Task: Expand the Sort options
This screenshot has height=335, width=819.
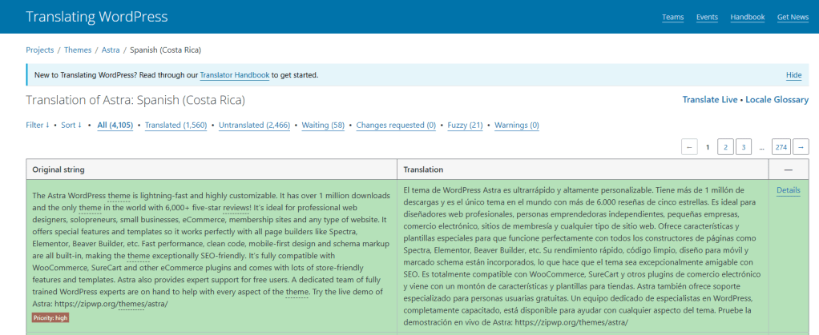Action: (x=71, y=125)
